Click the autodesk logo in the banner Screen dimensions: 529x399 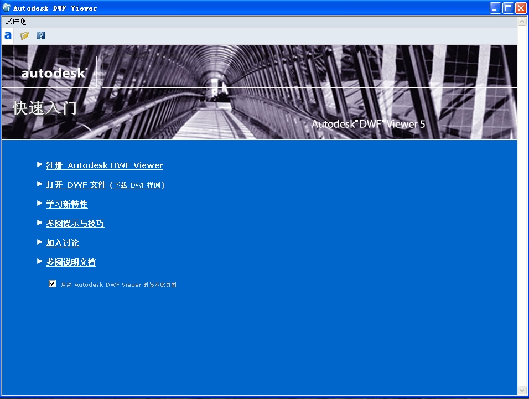tap(54, 73)
